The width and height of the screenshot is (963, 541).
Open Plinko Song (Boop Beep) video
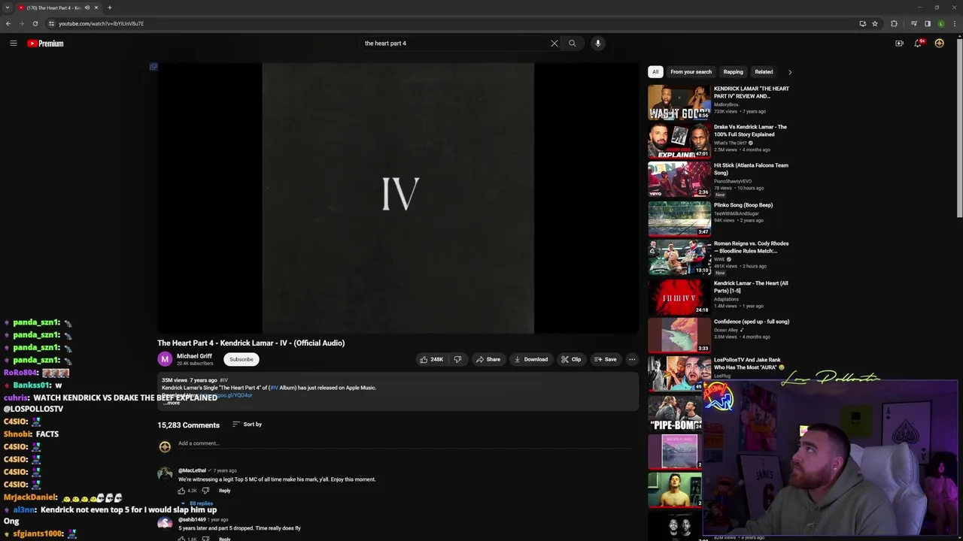point(743,205)
